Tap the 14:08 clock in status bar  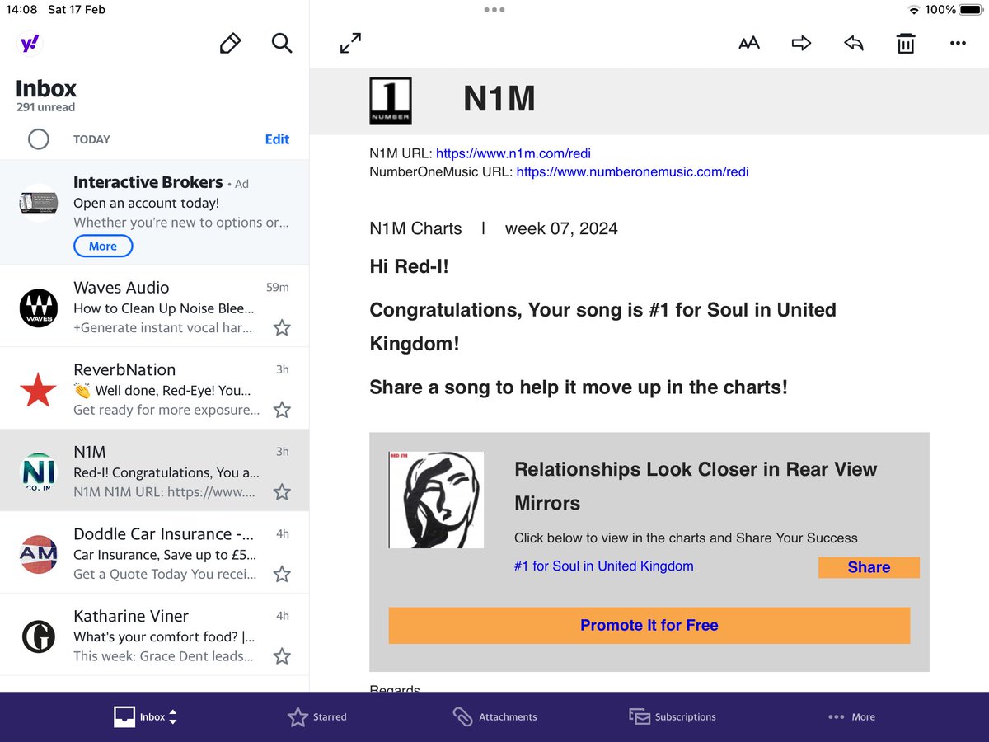pyautogui.click(x=21, y=10)
